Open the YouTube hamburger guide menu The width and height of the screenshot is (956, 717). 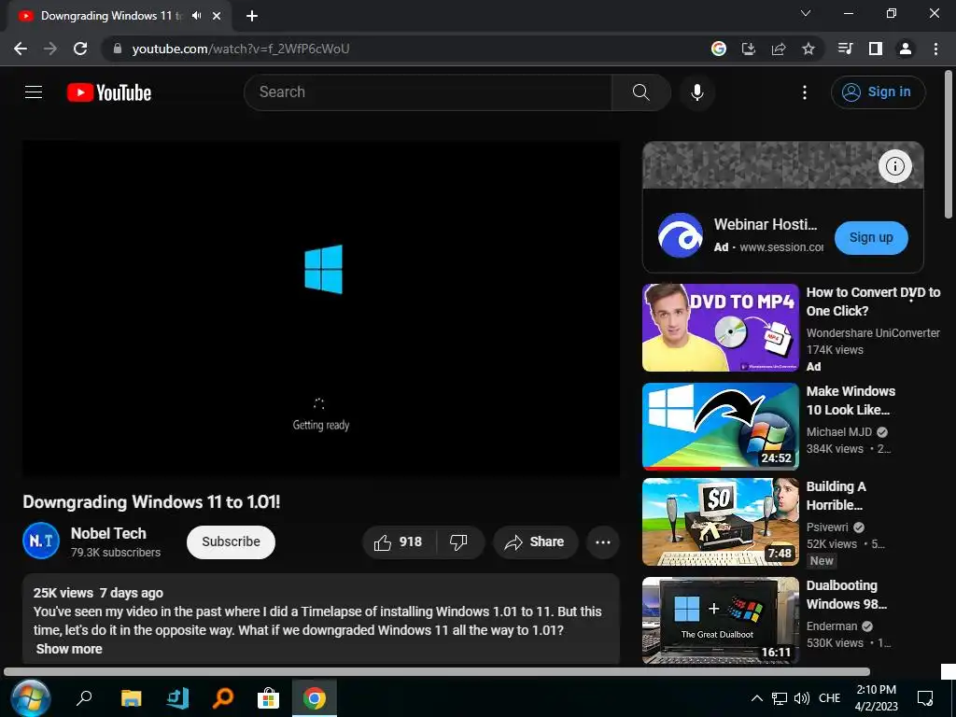click(x=34, y=92)
